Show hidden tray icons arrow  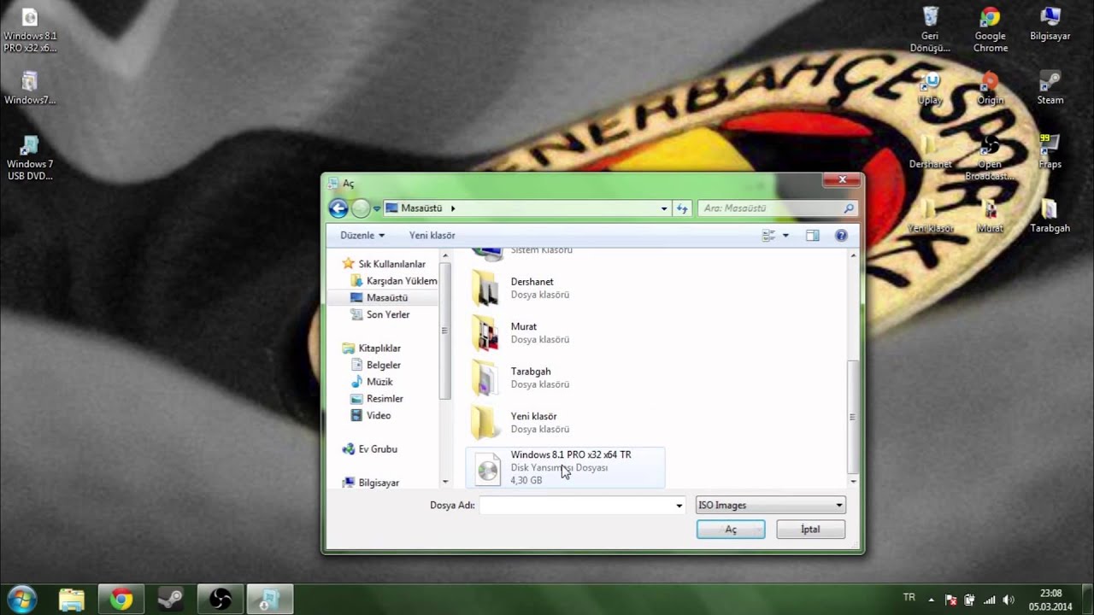tap(931, 600)
